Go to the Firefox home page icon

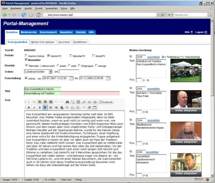tap(39, 15)
